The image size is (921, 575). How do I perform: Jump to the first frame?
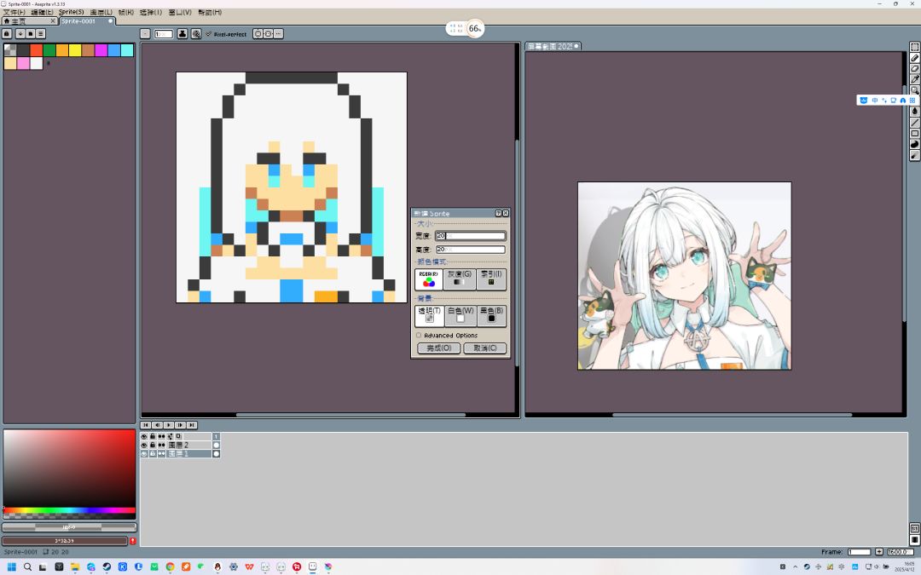coord(146,425)
